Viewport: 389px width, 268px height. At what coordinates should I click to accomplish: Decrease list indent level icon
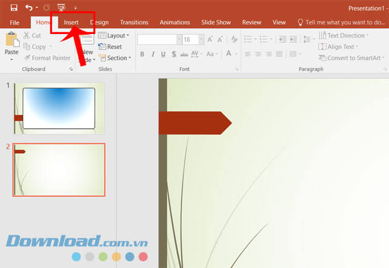coord(282,40)
